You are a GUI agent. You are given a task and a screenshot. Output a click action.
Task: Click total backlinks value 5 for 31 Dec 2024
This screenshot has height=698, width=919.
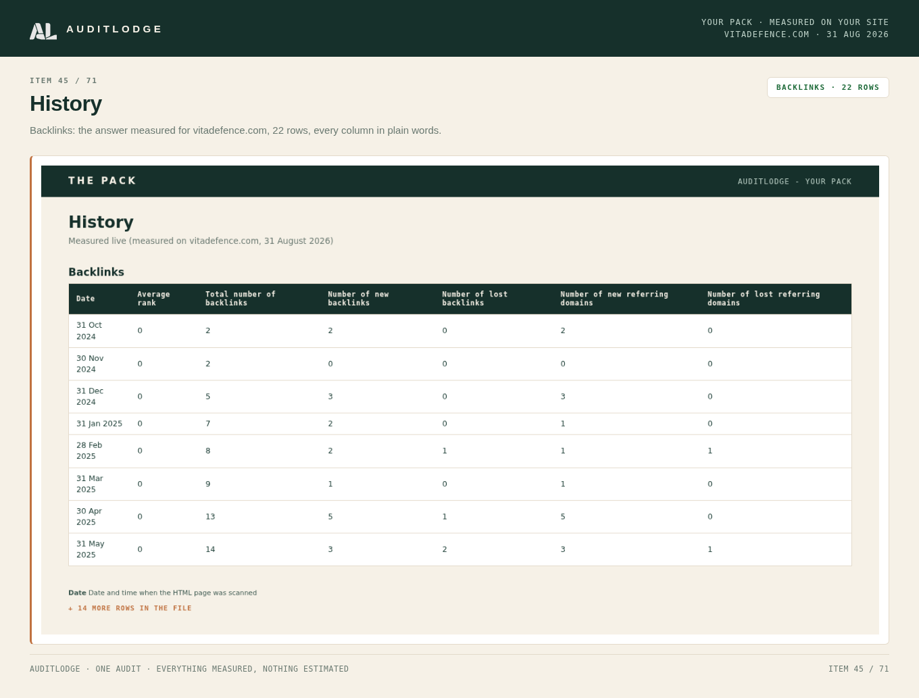pyautogui.click(x=208, y=397)
